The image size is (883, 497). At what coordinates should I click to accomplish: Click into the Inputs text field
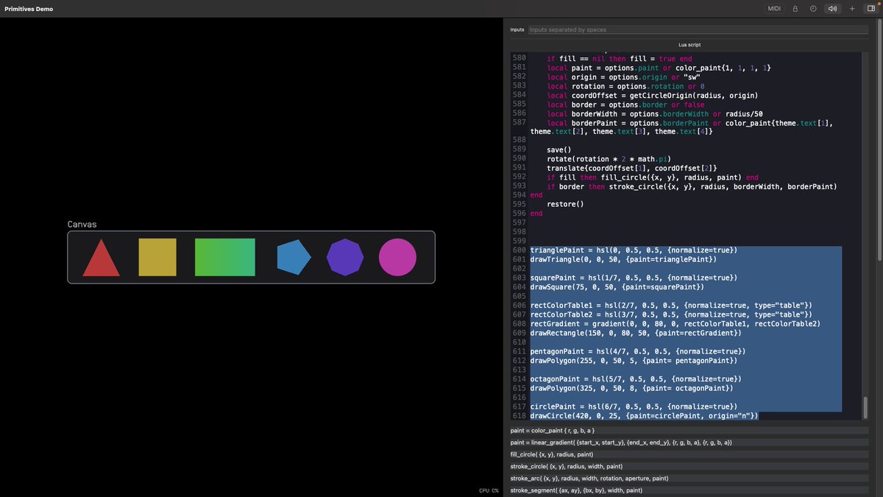click(698, 29)
